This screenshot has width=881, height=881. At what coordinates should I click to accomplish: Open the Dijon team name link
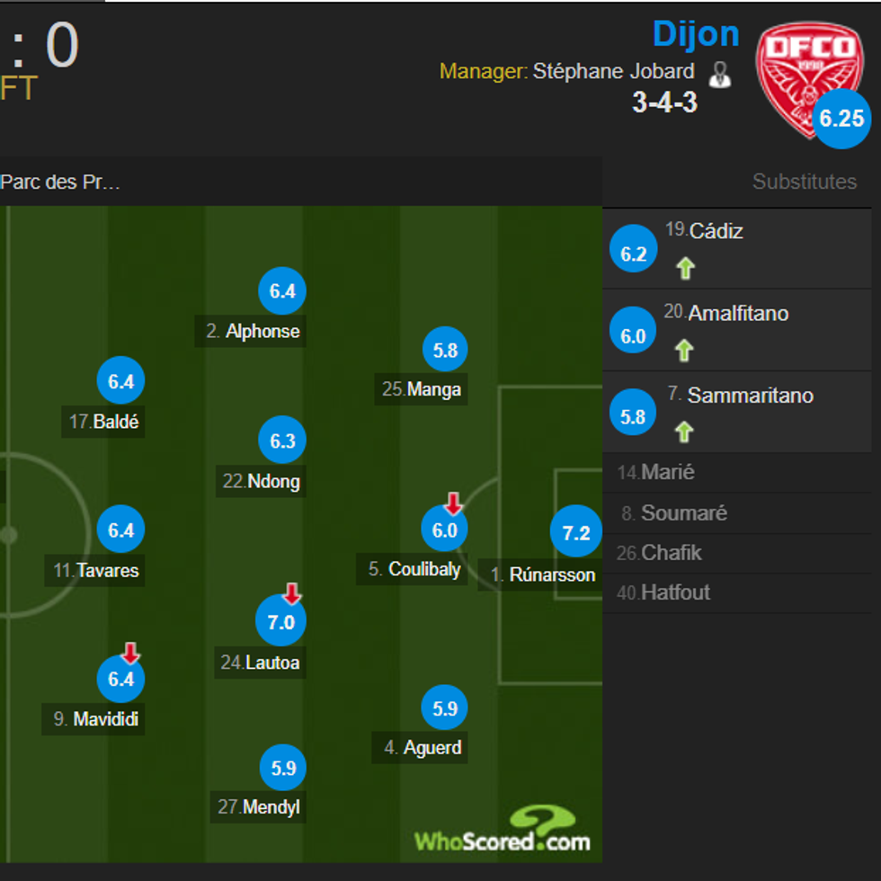tap(696, 34)
